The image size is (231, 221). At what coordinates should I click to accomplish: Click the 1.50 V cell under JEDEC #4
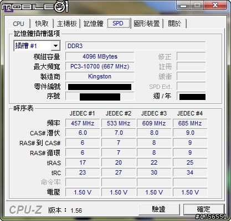click(190, 192)
